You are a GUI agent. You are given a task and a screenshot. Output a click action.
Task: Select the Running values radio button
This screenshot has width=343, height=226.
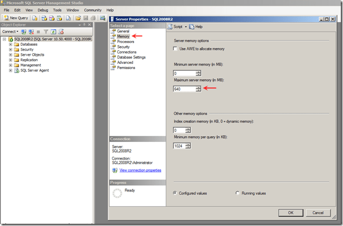point(238,193)
